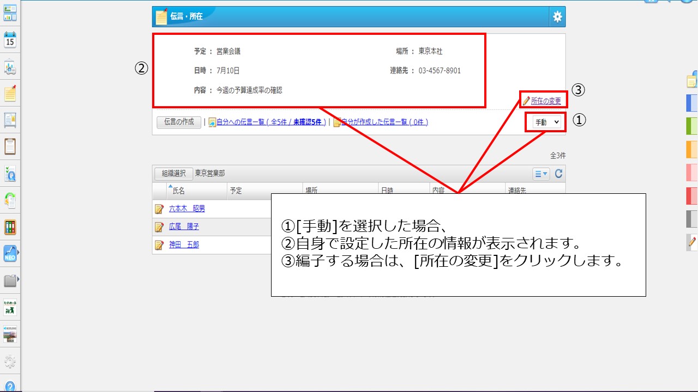
Task: Select the red sticky note color swatch
Action: pos(692,195)
